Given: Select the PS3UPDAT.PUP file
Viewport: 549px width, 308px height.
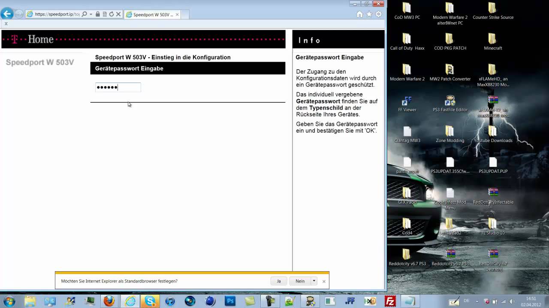Looking at the screenshot, I should click(x=493, y=165).
